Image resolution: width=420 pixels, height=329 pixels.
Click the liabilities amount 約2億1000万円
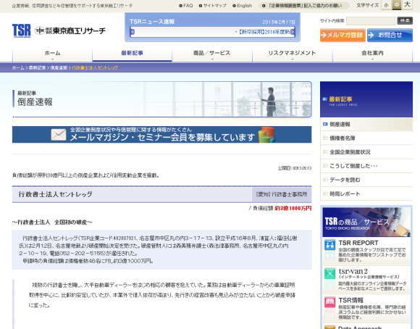(x=293, y=208)
